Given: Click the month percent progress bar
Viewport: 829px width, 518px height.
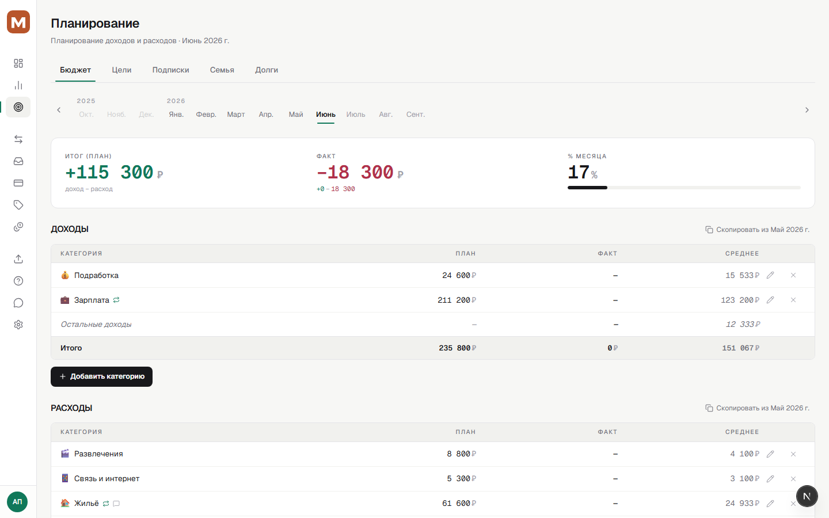Looking at the screenshot, I should tap(684, 188).
